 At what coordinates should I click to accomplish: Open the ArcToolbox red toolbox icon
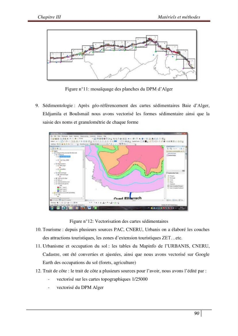pyautogui.click(x=104, y=139)
